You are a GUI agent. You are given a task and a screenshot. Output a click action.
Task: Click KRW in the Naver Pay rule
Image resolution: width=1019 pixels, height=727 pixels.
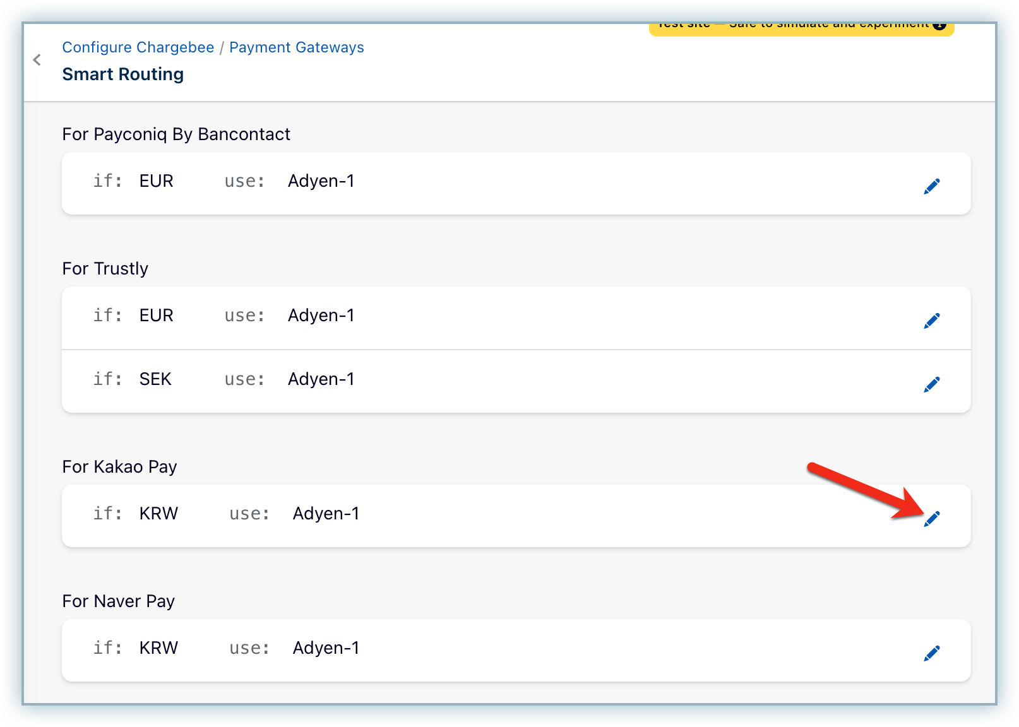pos(159,648)
